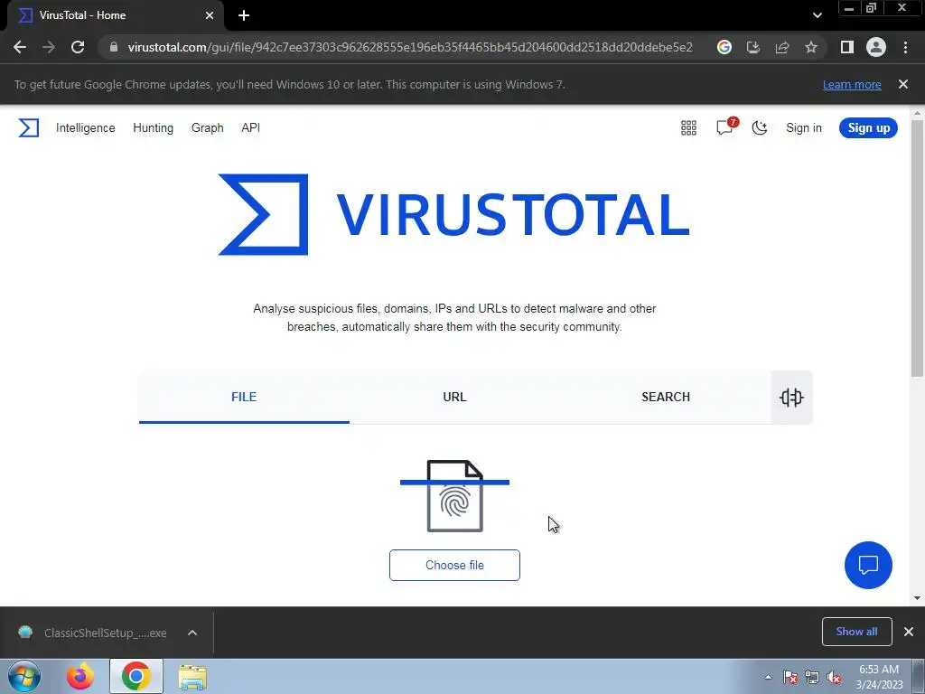
Task: Open the Hunting menu item
Action: coord(154,128)
